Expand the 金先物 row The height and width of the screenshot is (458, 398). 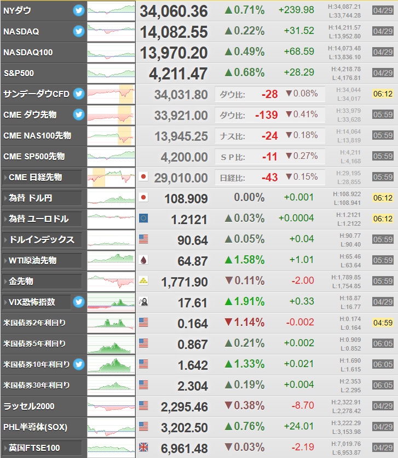[x=42, y=281]
